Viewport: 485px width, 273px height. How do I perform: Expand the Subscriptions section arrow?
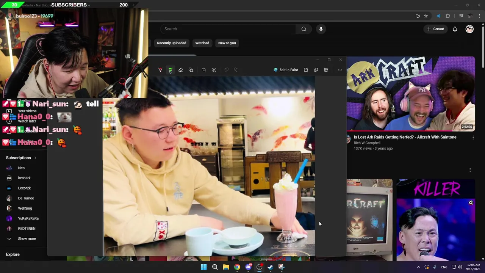click(x=35, y=158)
